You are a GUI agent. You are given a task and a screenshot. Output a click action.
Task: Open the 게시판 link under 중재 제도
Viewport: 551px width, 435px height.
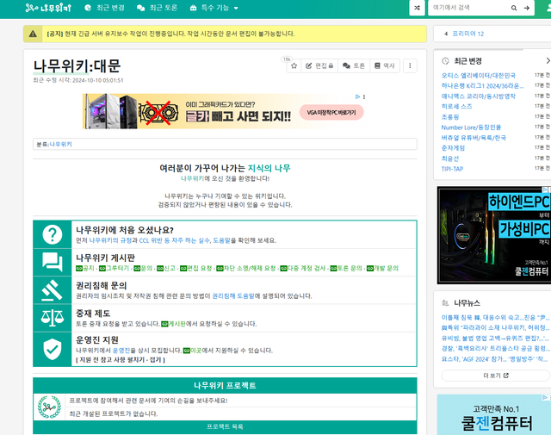pyautogui.click(x=174, y=324)
